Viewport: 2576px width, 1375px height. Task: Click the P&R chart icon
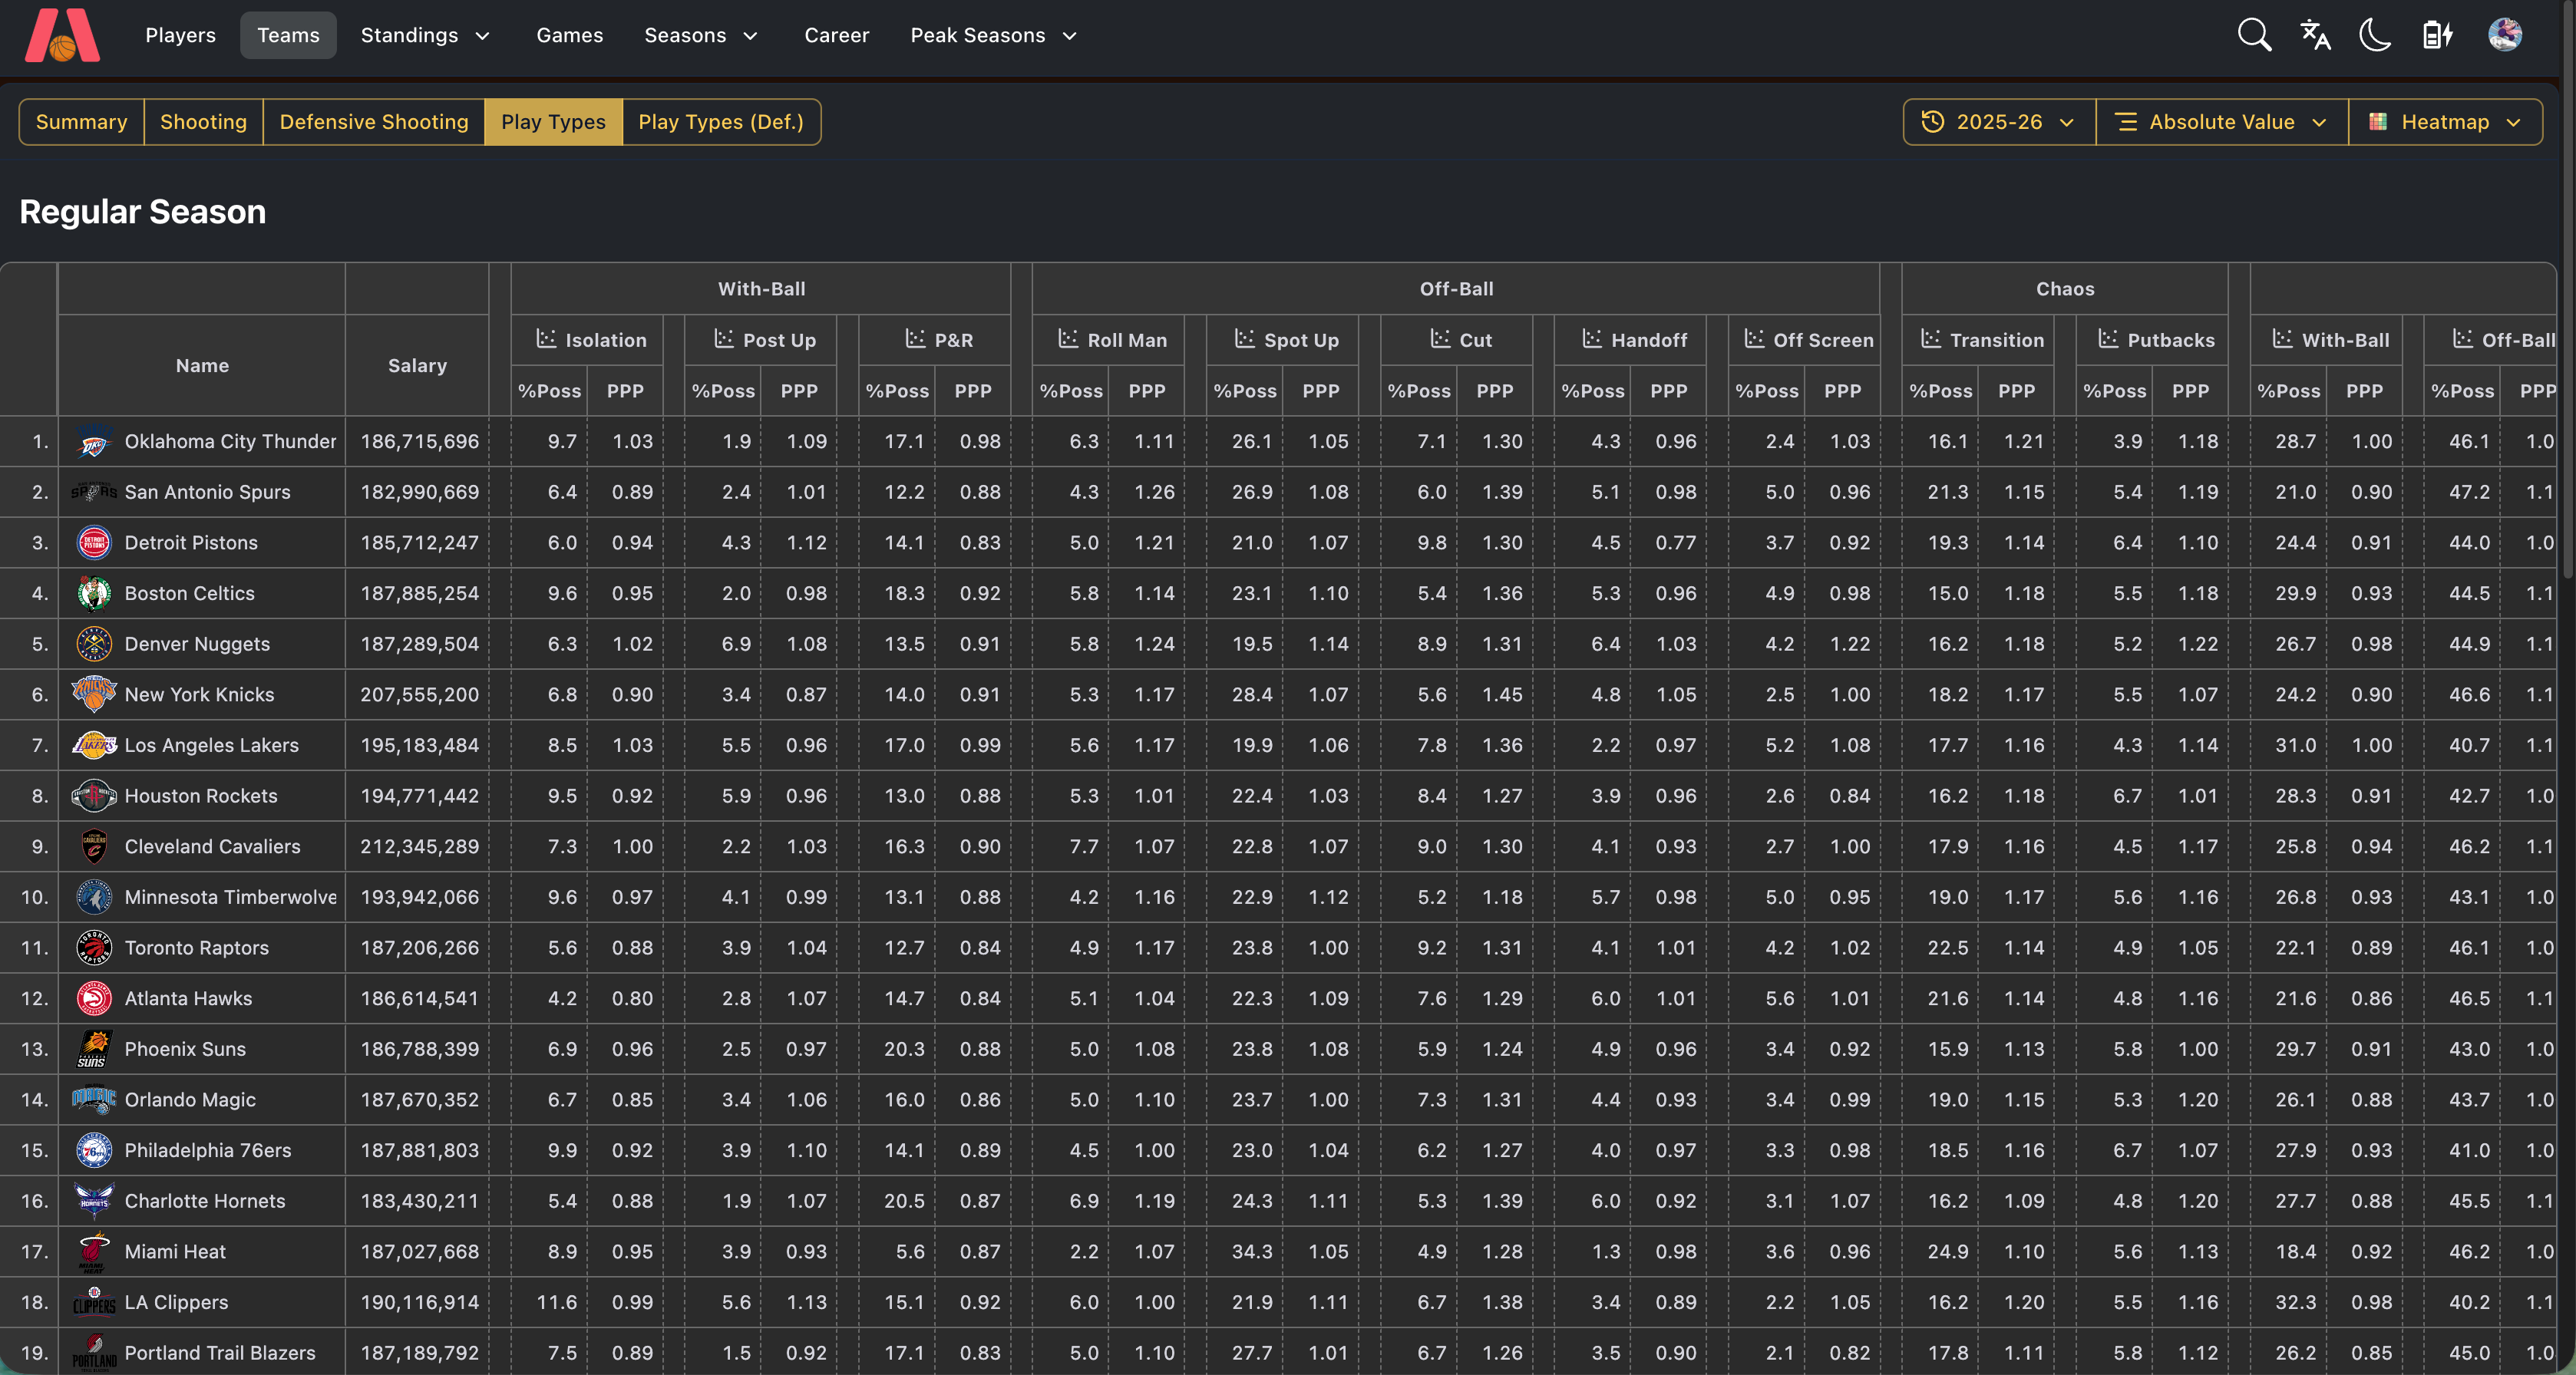click(915, 338)
